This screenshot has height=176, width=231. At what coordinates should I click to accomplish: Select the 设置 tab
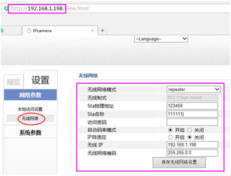click(40, 80)
